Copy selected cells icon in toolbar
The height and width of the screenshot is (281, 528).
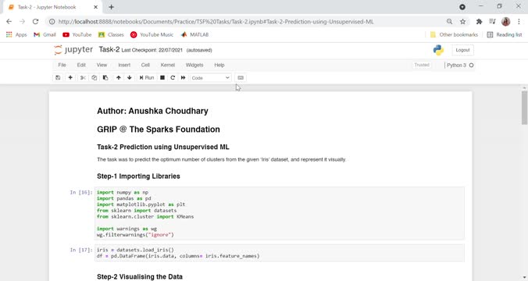94,78
